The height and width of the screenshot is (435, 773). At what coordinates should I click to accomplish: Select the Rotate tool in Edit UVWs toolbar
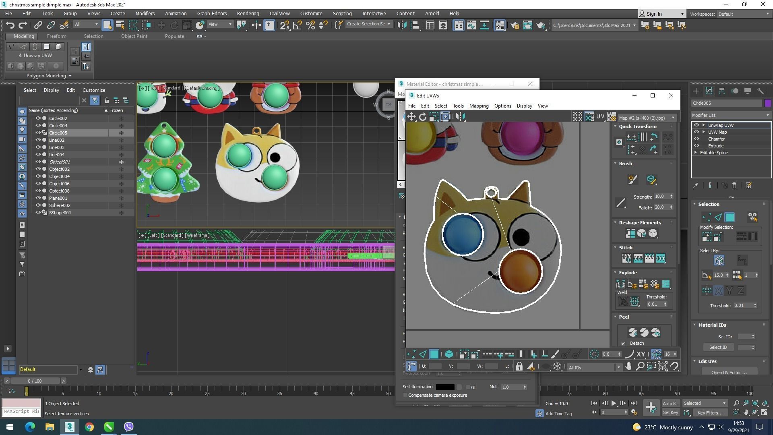(x=422, y=117)
